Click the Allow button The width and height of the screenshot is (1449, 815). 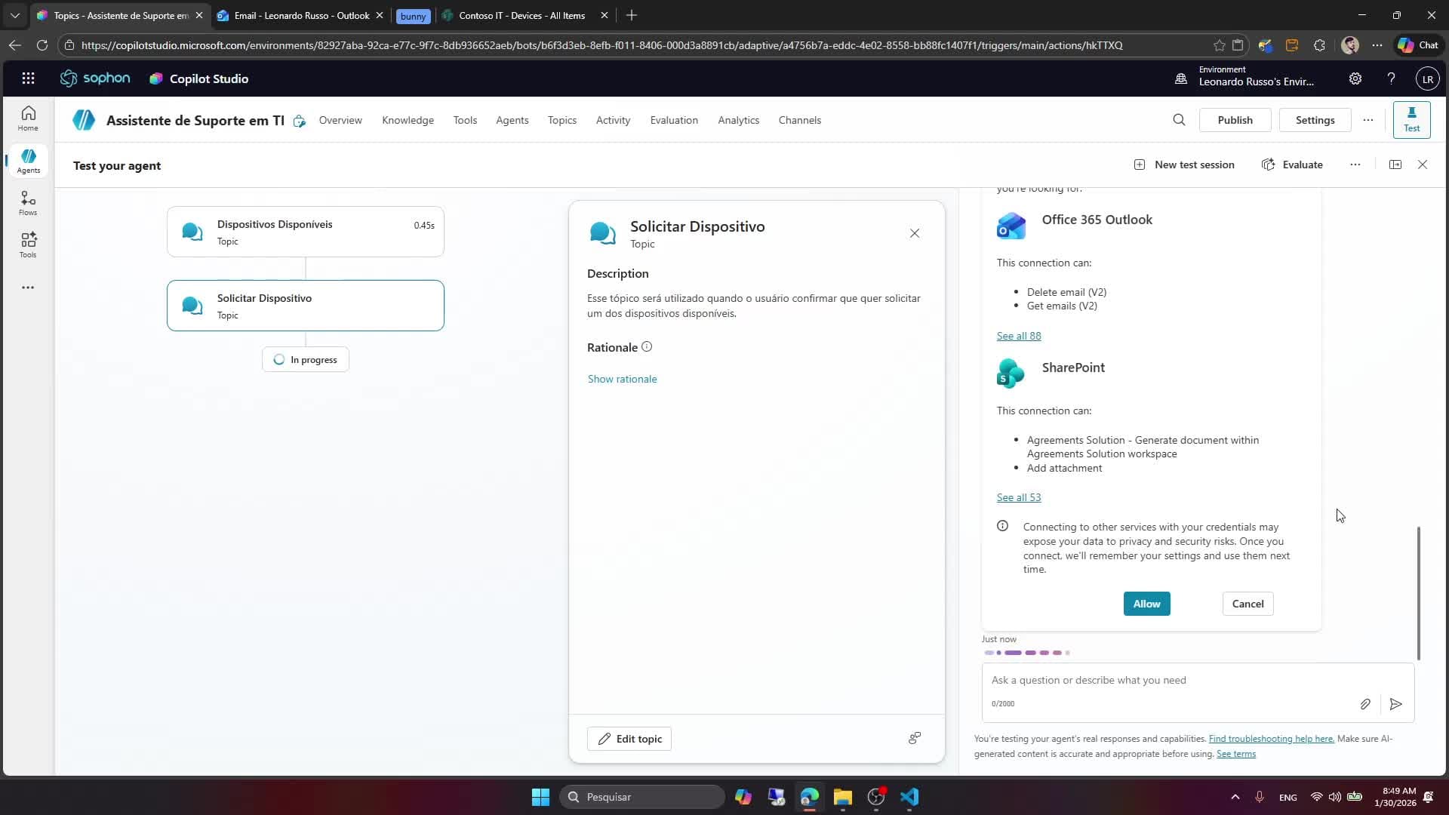pyautogui.click(x=1146, y=604)
